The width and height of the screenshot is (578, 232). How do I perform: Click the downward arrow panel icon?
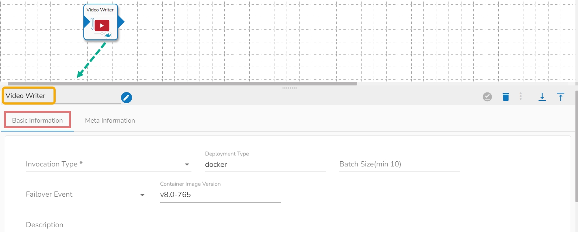[x=542, y=97]
